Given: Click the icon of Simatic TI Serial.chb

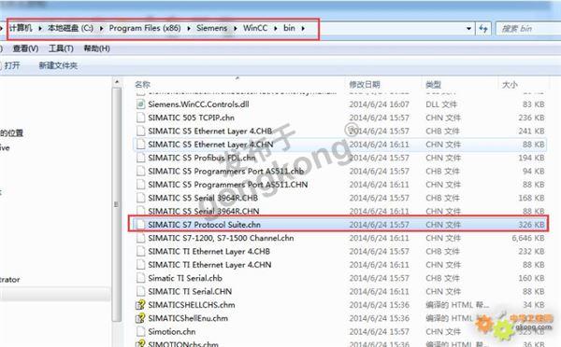Looking at the screenshot, I should click(141, 278).
